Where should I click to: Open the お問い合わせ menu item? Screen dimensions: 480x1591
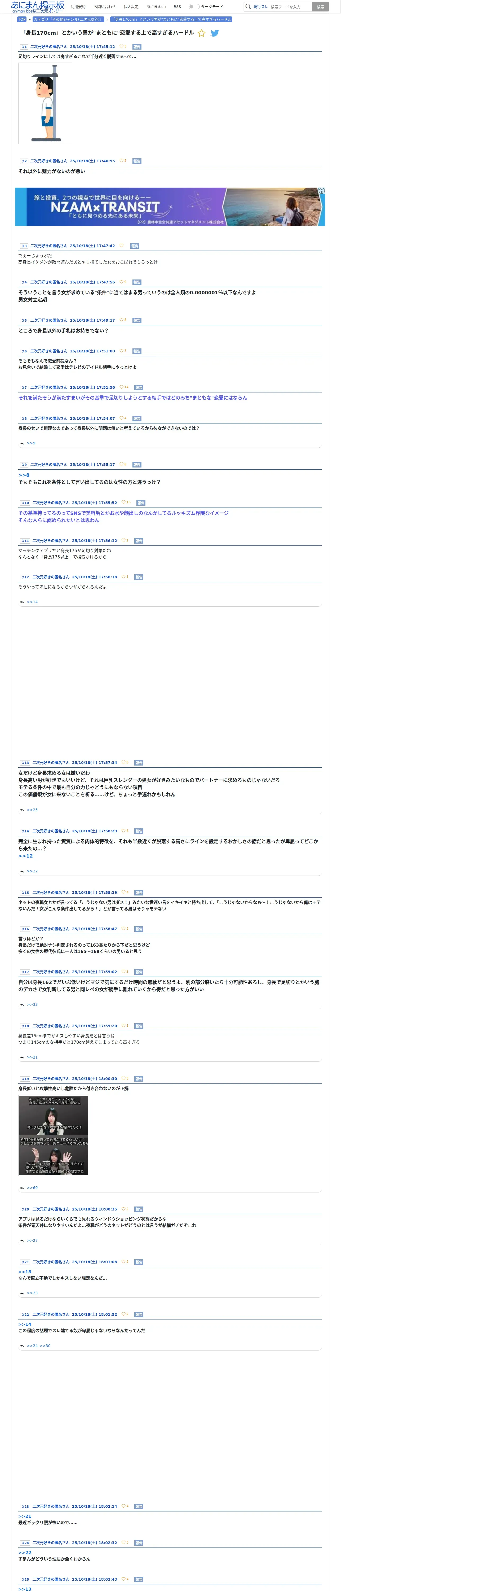pyautogui.click(x=104, y=7)
